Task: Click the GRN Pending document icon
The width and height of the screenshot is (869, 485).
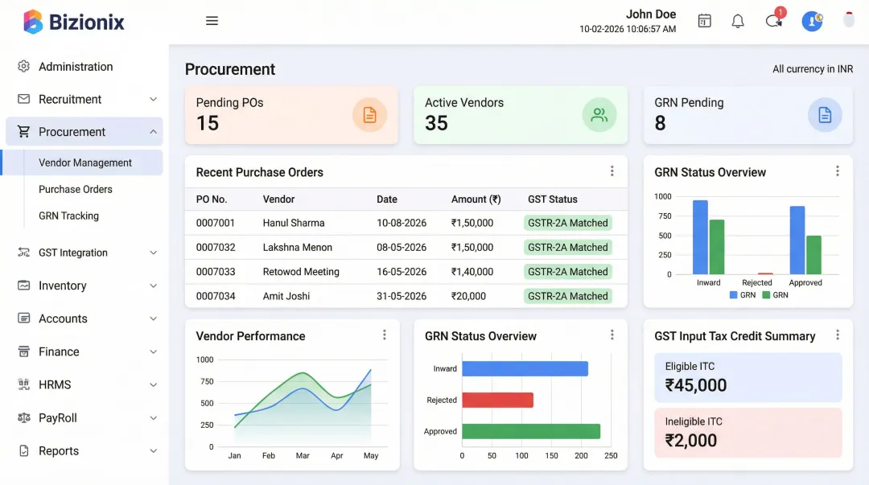Action: click(825, 115)
